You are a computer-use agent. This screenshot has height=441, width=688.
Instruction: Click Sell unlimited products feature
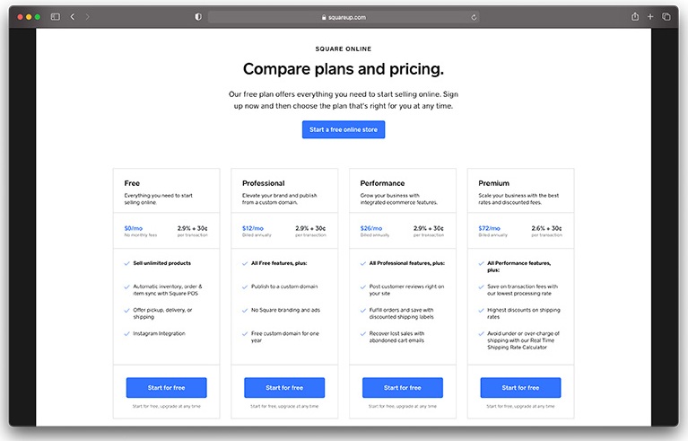coord(161,263)
